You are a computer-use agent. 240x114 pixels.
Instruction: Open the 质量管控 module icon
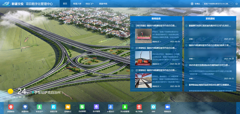tap(11, 107)
